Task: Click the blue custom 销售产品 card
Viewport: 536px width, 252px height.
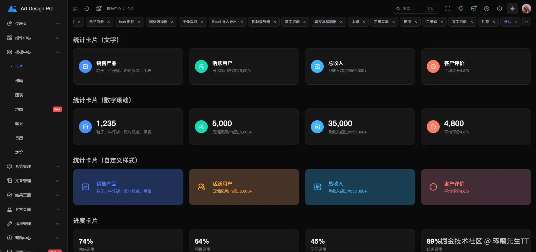Action: (x=128, y=187)
